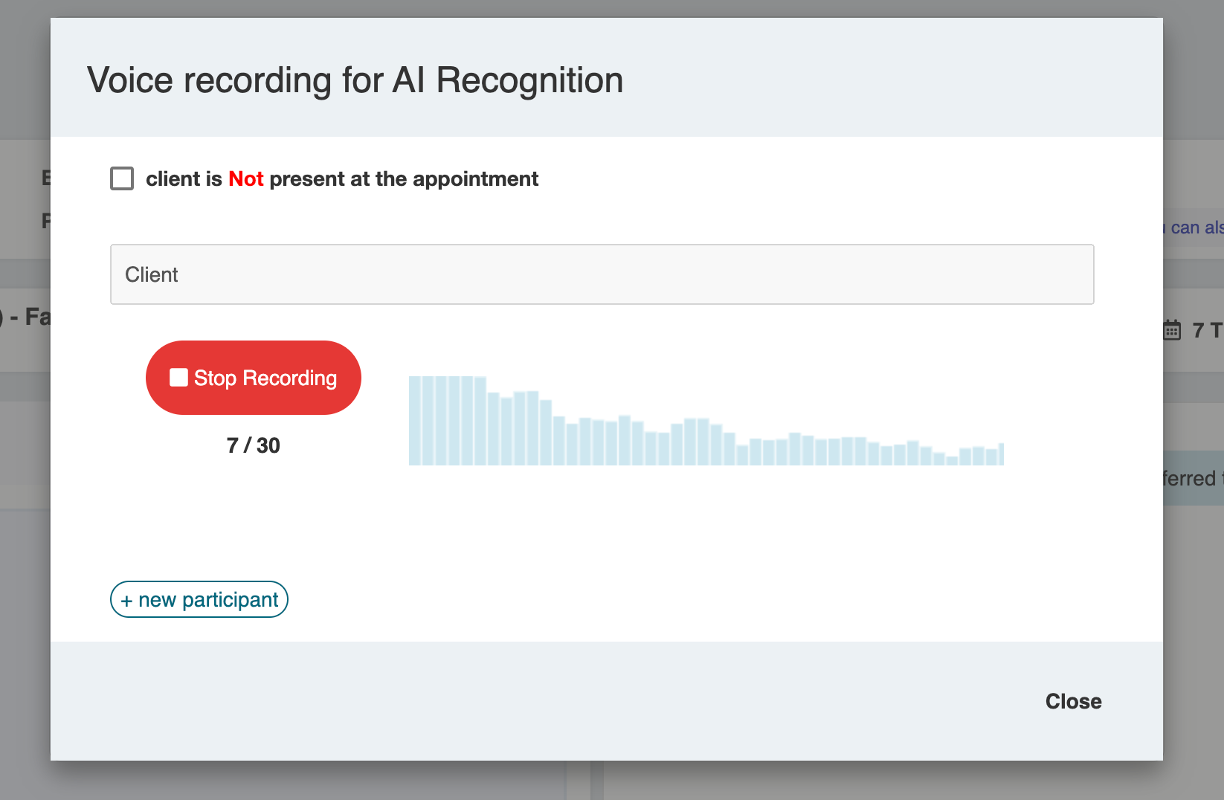Click the "ferred" highlighted banner at right edge
This screenshot has width=1224, height=800.
1192,478
